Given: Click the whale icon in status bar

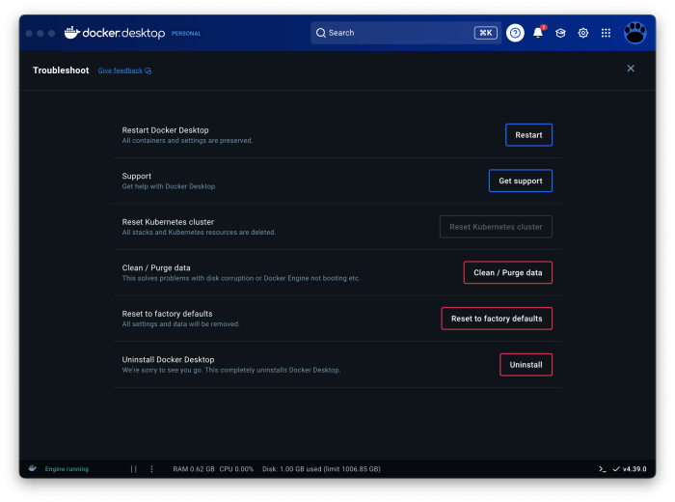Looking at the screenshot, I should tap(33, 469).
